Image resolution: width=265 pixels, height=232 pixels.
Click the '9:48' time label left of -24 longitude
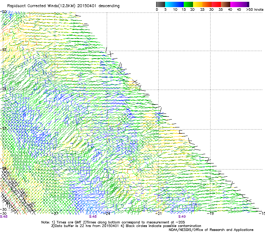coord(93,217)
